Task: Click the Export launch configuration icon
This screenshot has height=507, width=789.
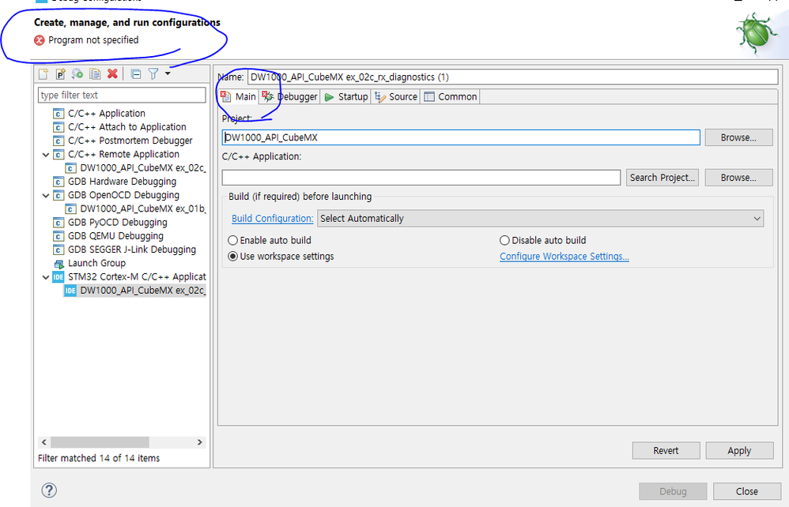Action: click(x=77, y=74)
